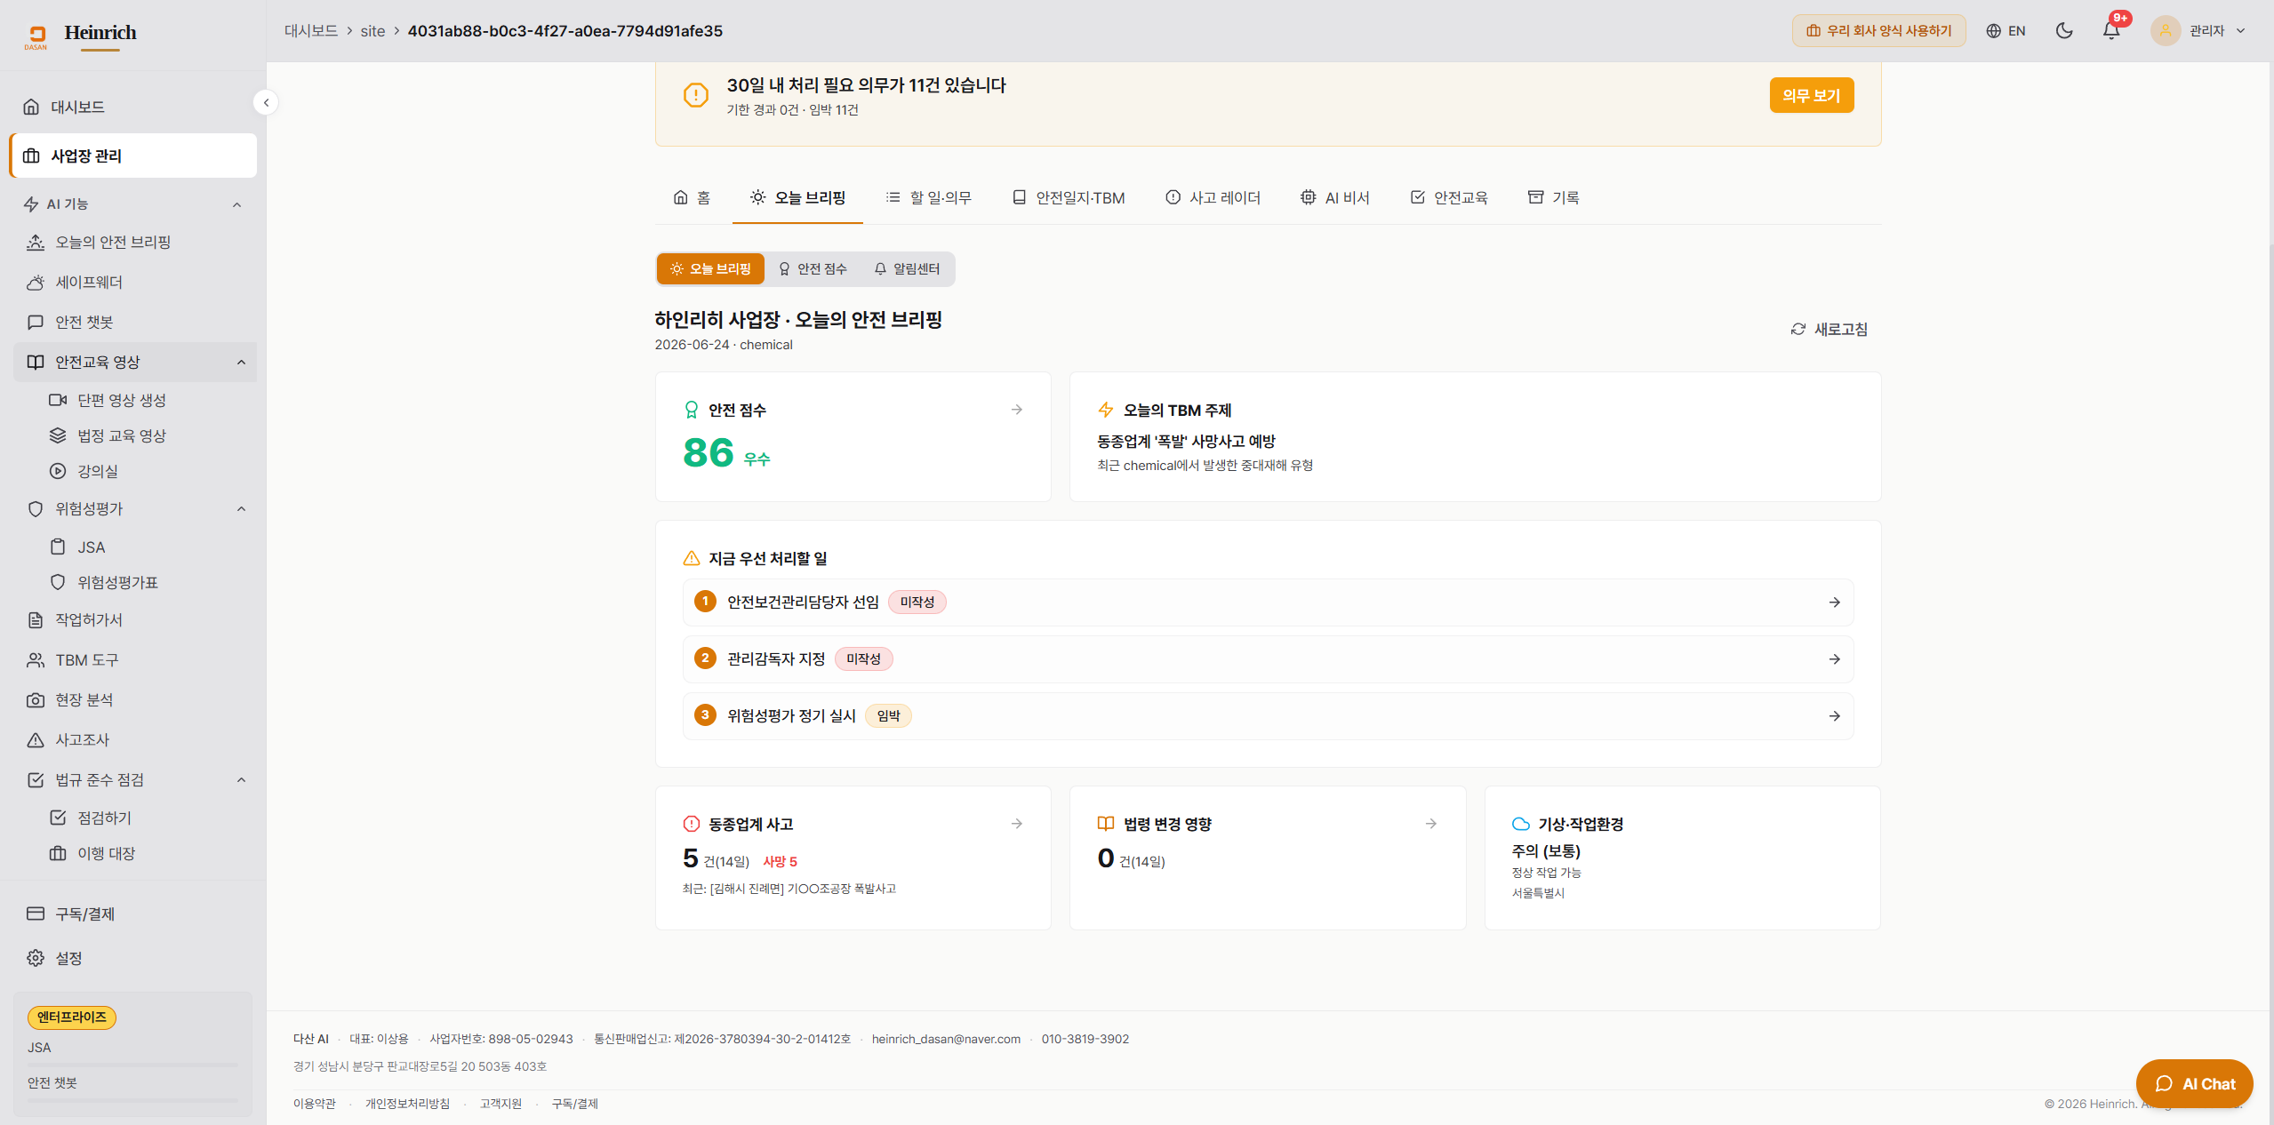Open 법령 변경 영향 card arrow

click(1430, 824)
